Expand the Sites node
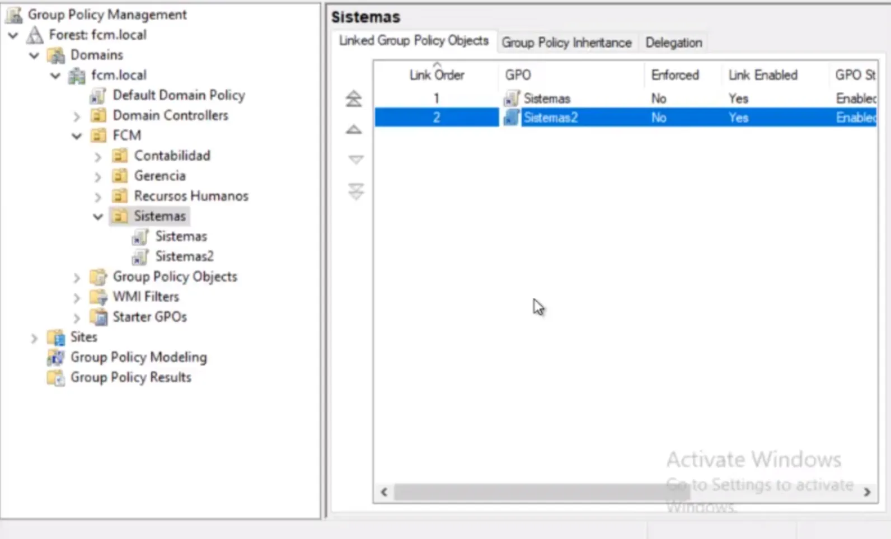 [34, 338]
